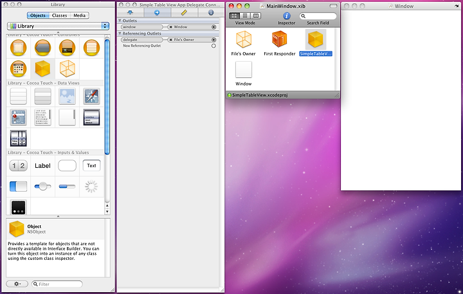Select the Activity Indicator spinner item
The image size is (463, 294).
[91, 187]
